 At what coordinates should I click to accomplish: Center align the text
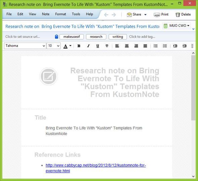[x=127, y=46]
